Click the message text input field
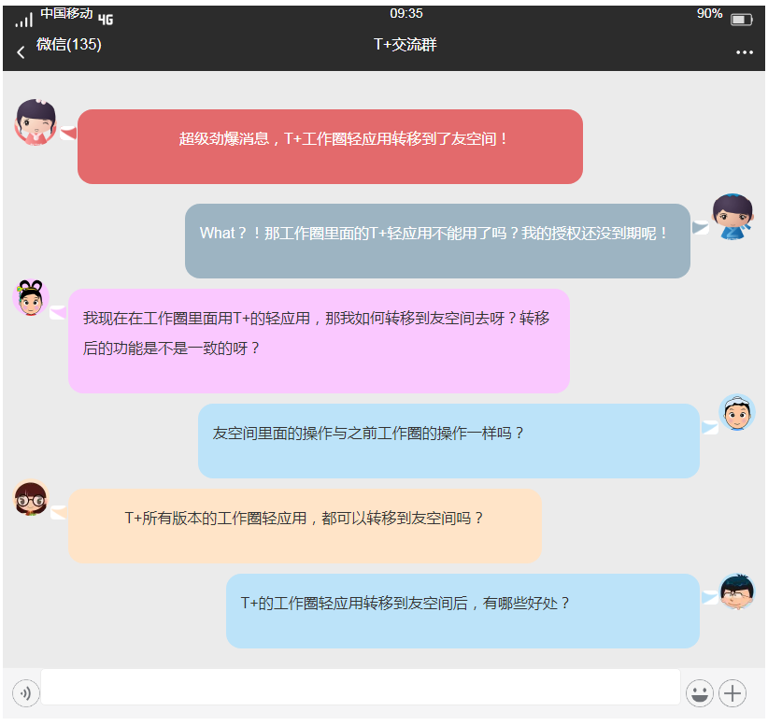 pyautogui.click(x=360, y=687)
